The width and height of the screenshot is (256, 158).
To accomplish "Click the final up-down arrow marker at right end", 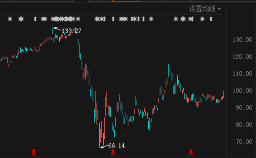I will (211, 19).
